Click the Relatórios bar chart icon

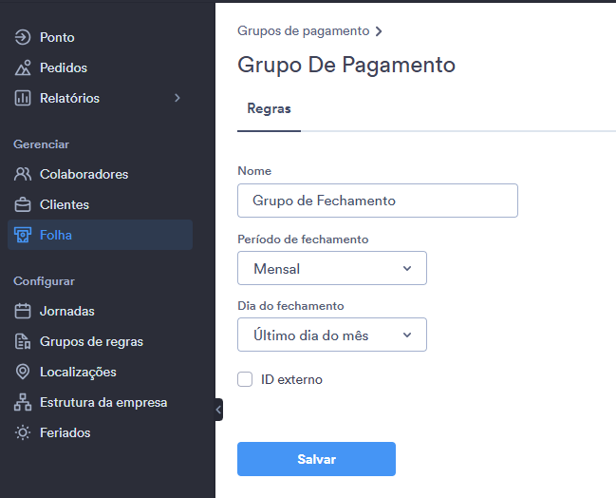click(x=23, y=98)
